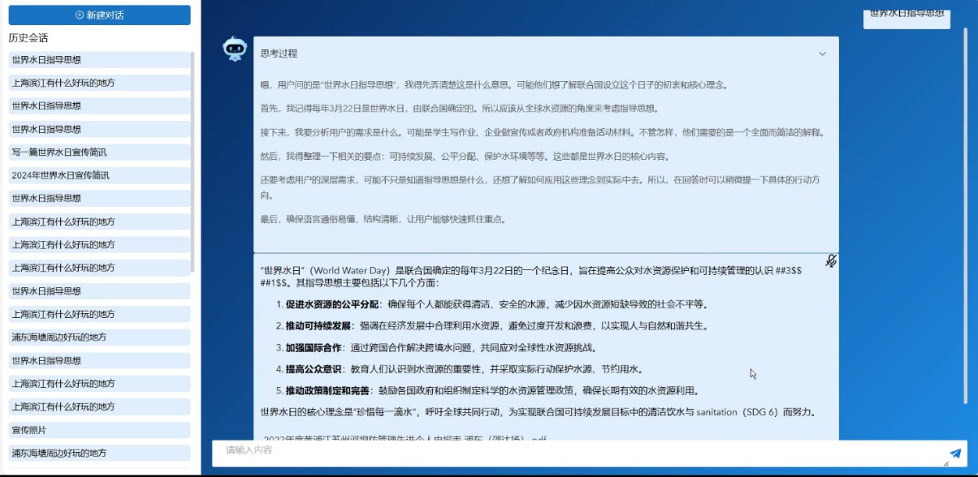Click the user message bubble 世界水日指导思想
The image size is (978, 477).
pos(907,14)
